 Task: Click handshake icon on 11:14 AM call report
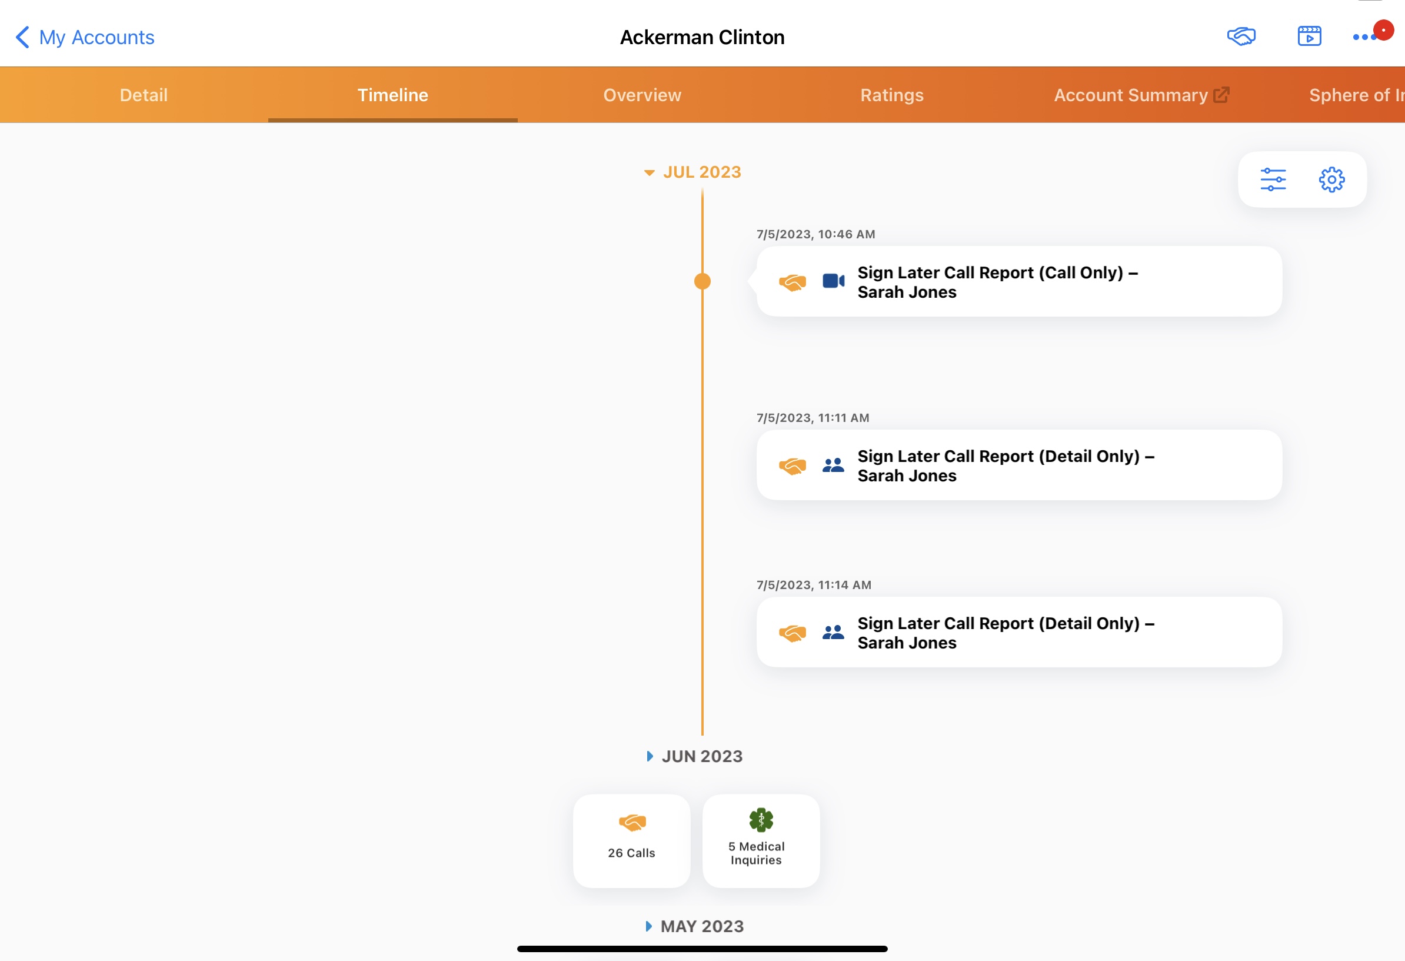pyautogui.click(x=792, y=633)
